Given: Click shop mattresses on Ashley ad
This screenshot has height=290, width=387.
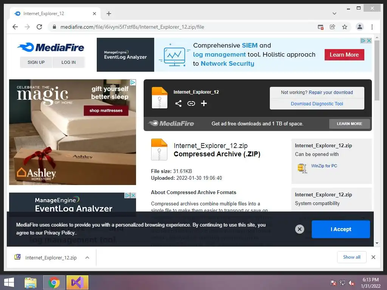Looking at the screenshot, I should click(x=106, y=111).
